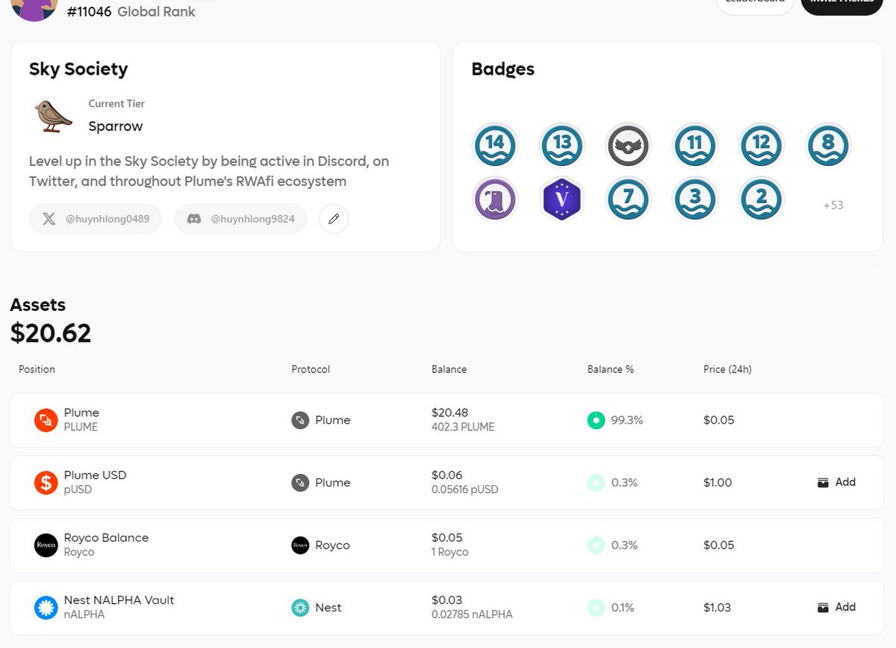Click the orange PLUME token icon
Viewport: 896px width, 648px height.
(46, 420)
